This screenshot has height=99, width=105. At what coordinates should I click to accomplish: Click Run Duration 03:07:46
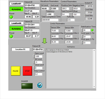pyautogui.click(x=32, y=11)
